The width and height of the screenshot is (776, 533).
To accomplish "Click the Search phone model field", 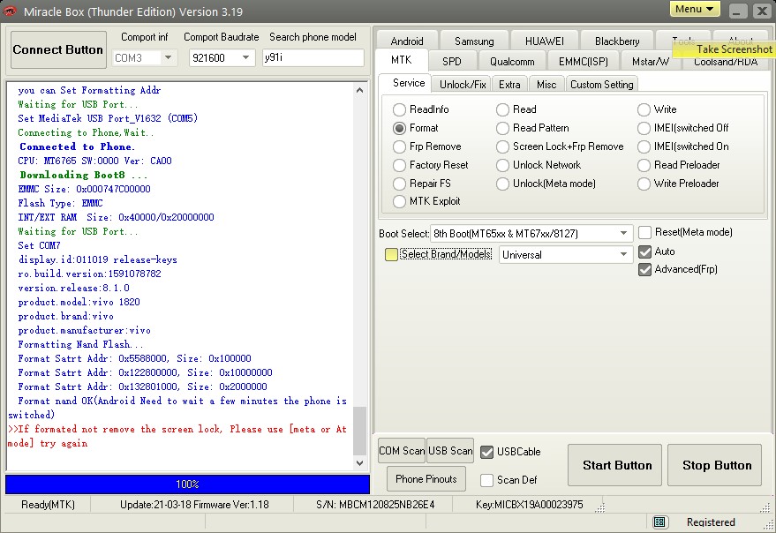I will 313,57.
